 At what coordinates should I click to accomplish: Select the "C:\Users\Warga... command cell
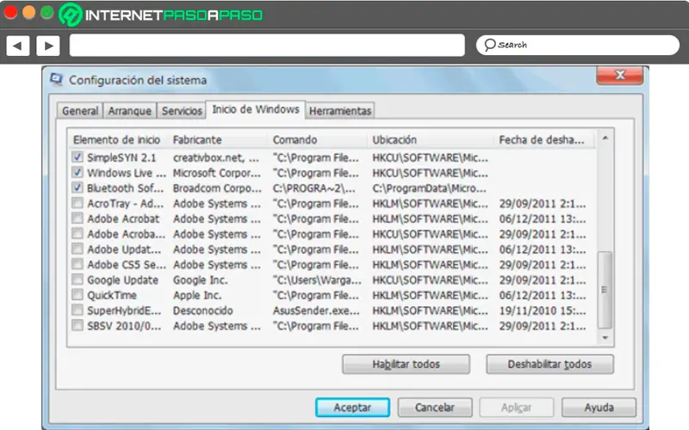(x=317, y=280)
